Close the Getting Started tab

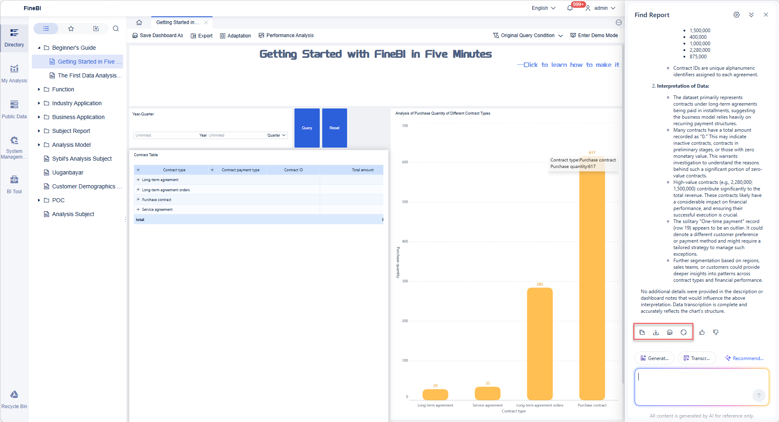206,22
